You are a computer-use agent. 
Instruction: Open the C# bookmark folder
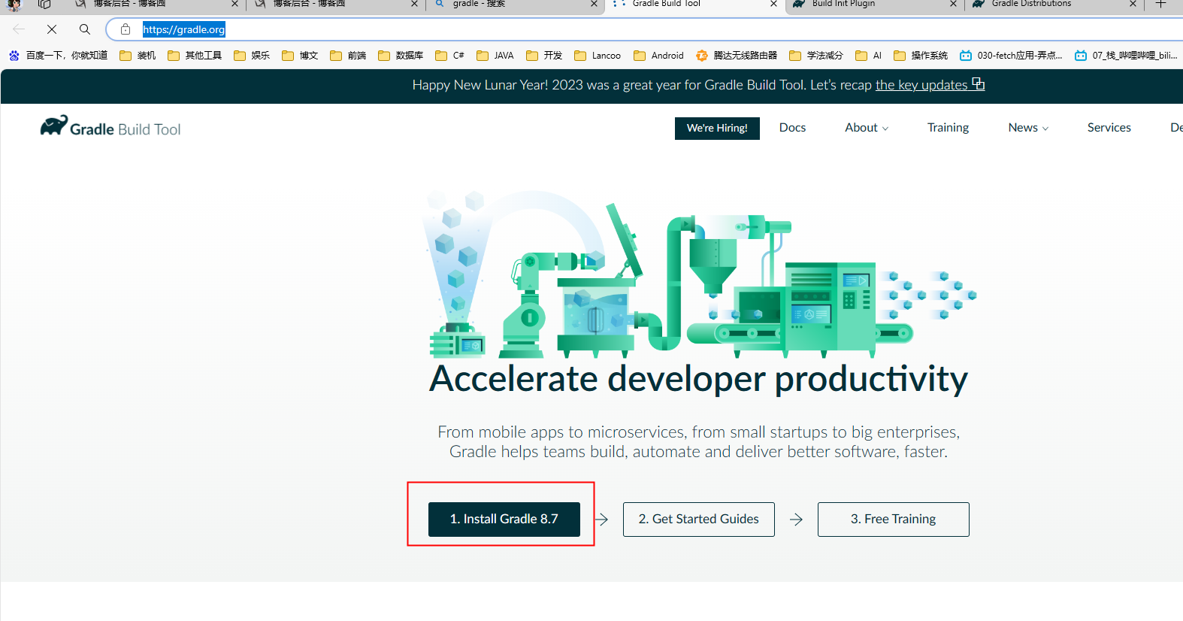pyautogui.click(x=449, y=56)
